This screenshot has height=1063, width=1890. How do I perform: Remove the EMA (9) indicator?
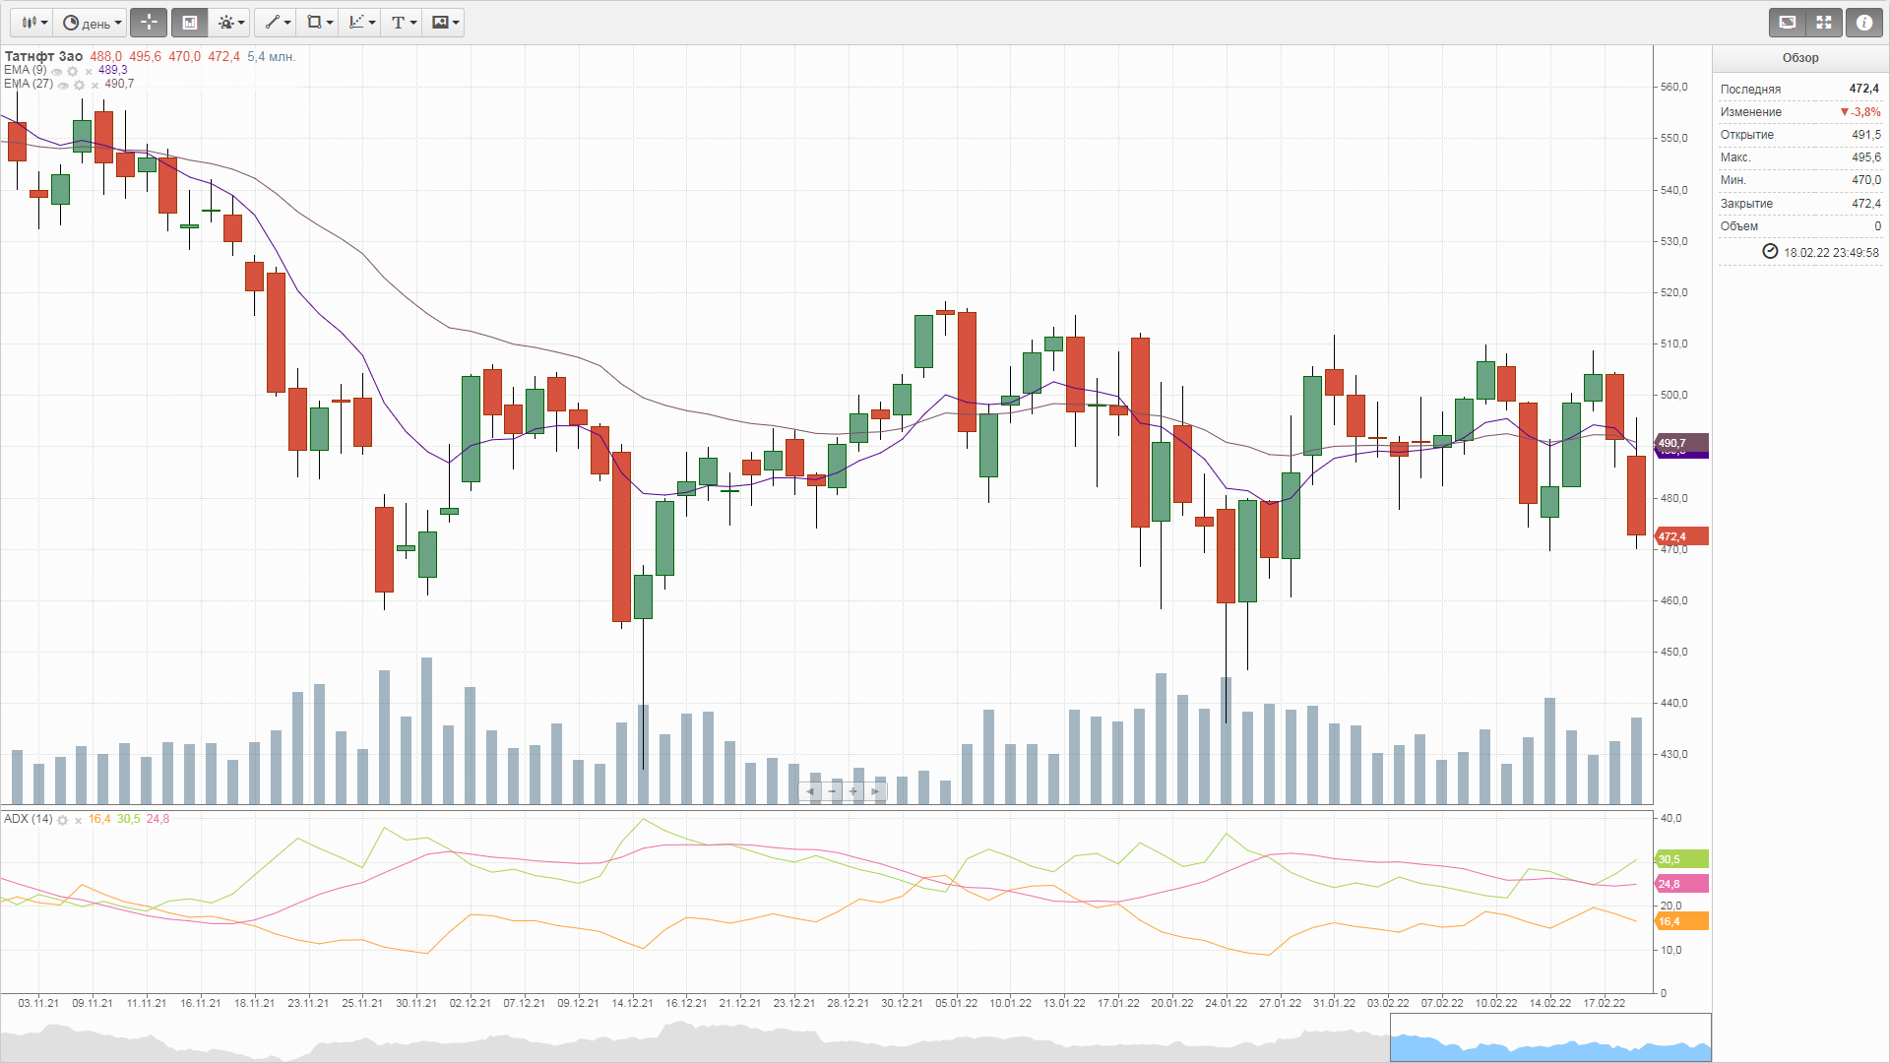point(89,71)
